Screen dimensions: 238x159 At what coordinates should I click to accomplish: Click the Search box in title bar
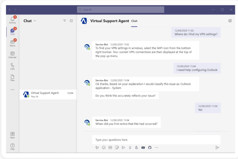(x=120, y=9)
